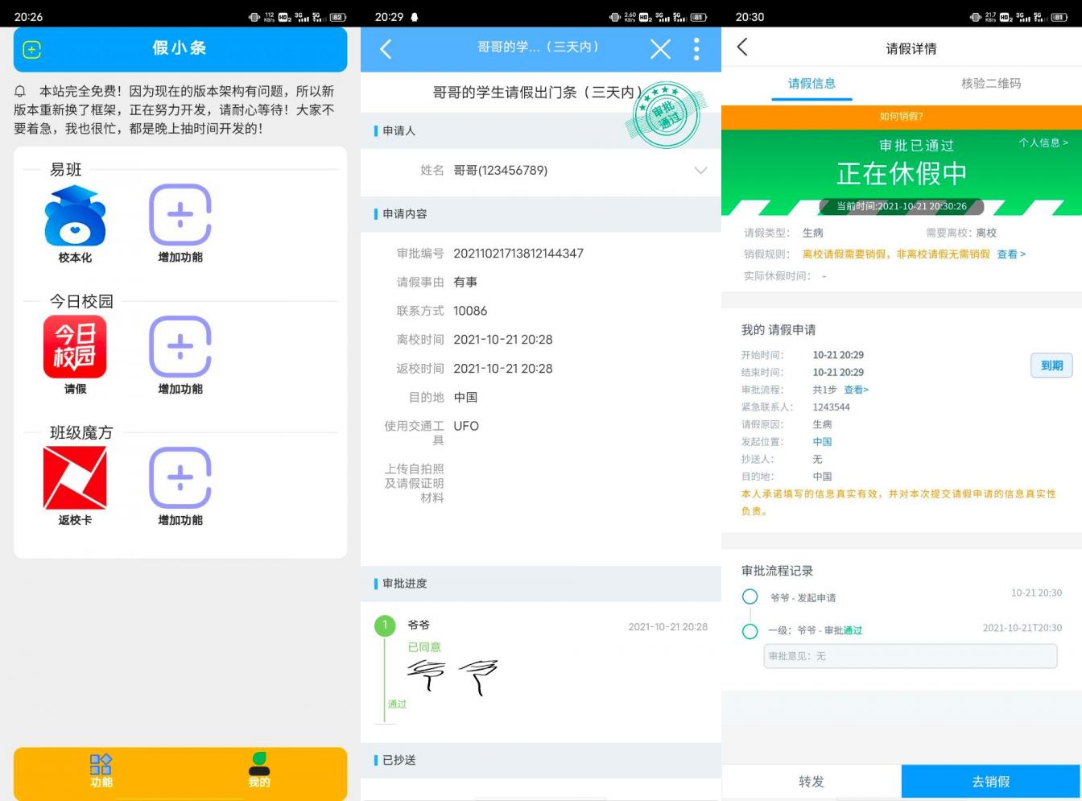Switch to 核验二维码 tab
This screenshot has width=1082, height=801.
pos(989,84)
